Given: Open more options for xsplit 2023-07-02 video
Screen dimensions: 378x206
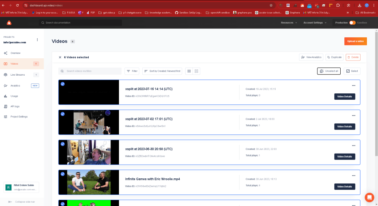Looking at the screenshot, I should (353, 116).
